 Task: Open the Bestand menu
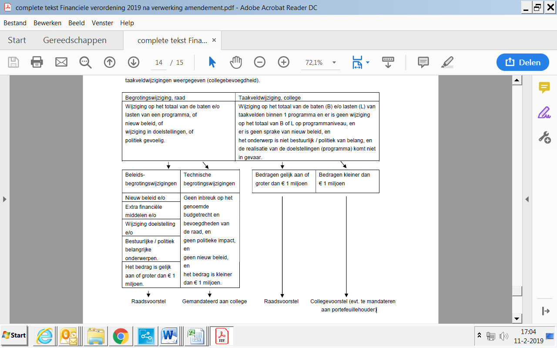[x=15, y=23]
